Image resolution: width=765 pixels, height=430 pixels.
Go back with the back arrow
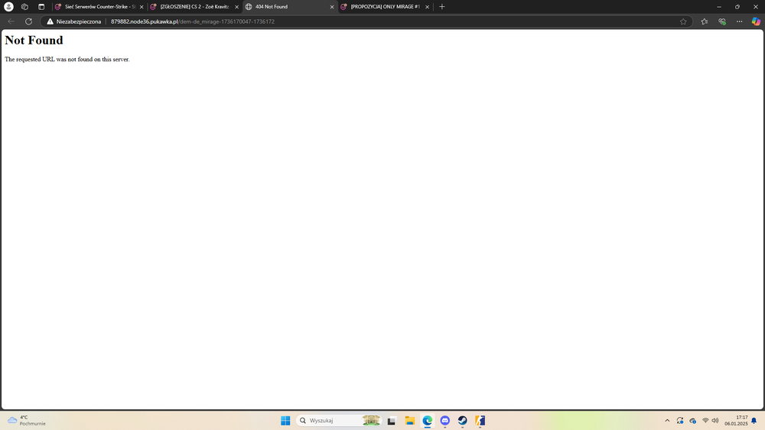tap(11, 21)
